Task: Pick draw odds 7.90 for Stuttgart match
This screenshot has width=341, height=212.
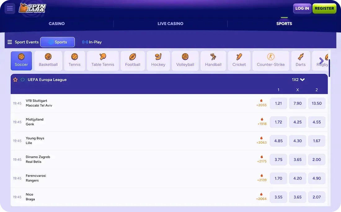Action: pos(298,103)
